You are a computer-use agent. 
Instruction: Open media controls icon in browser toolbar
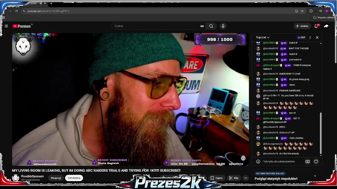coord(320,11)
